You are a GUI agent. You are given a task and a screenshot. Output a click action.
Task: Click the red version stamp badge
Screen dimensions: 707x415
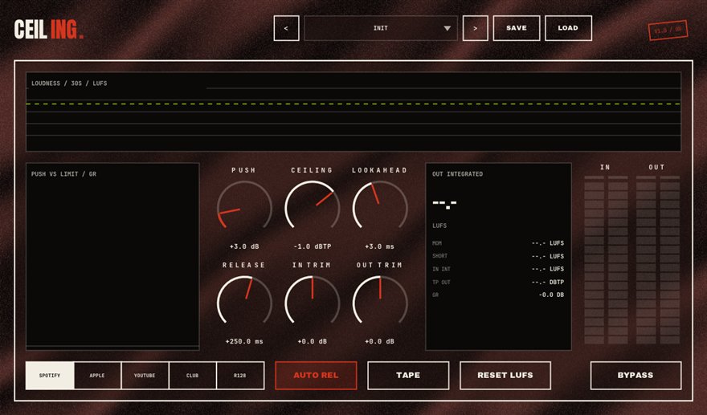tap(668, 31)
